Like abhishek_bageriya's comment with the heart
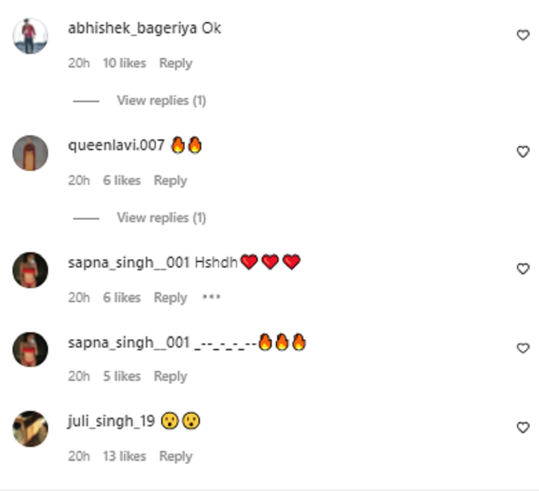 tap(523, 35)
